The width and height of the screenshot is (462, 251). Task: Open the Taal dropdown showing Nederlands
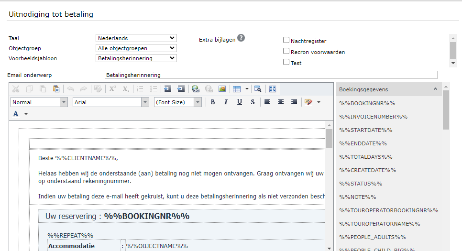[x=136, y=38]
